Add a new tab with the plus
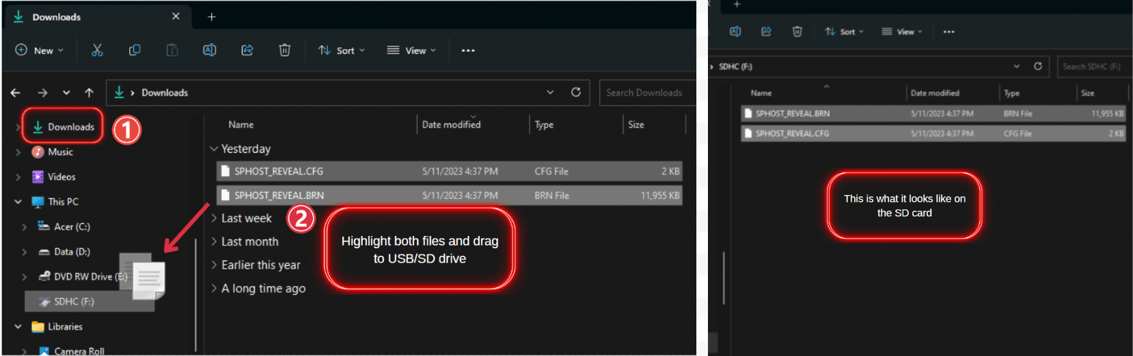The height and width of the screenshot is (356, 1133). pyautogui.click(x=212, y=17)
